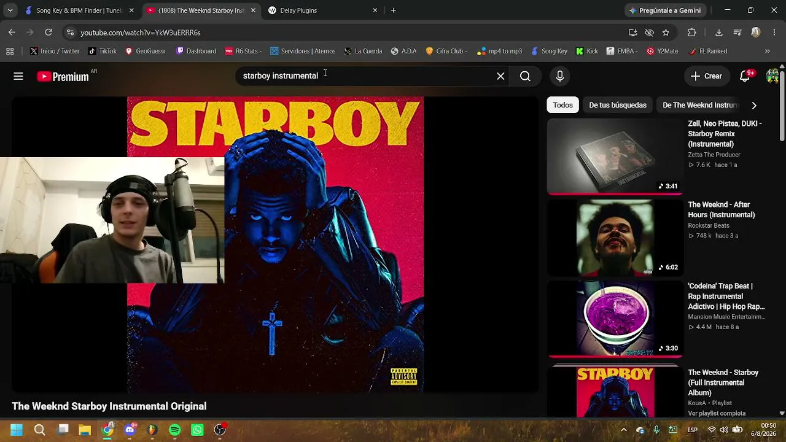Open 'Codeina' Trap Beat video title
786x442 pixels.
[x=726, y=297]
